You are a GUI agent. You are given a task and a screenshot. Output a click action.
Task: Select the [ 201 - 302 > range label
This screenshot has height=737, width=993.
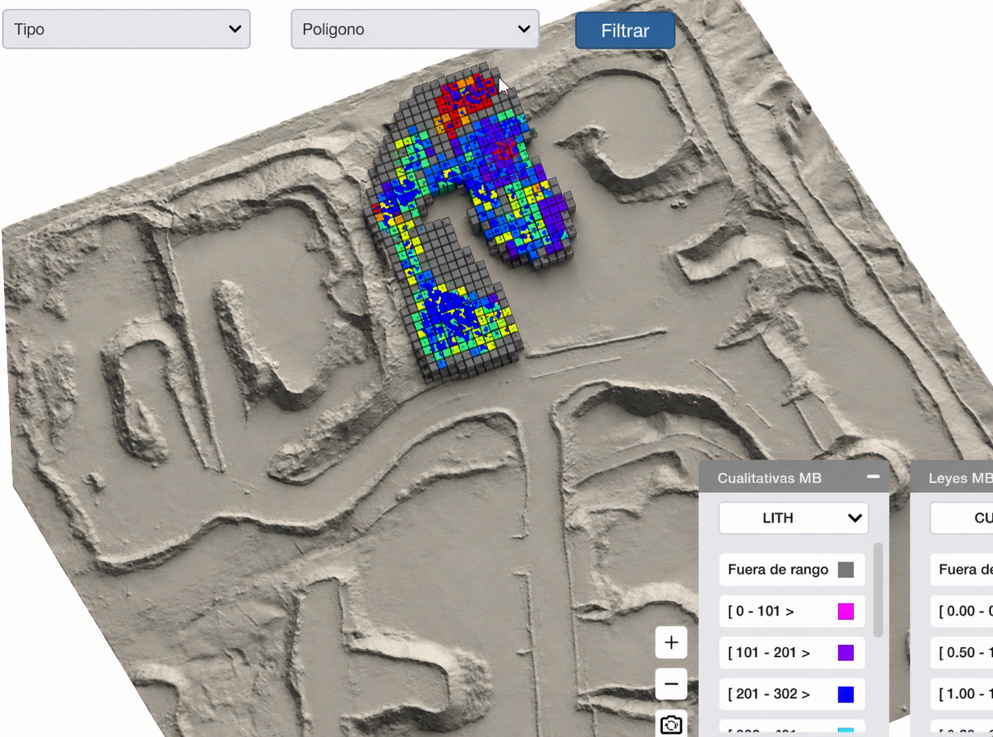tap(769, 694)
